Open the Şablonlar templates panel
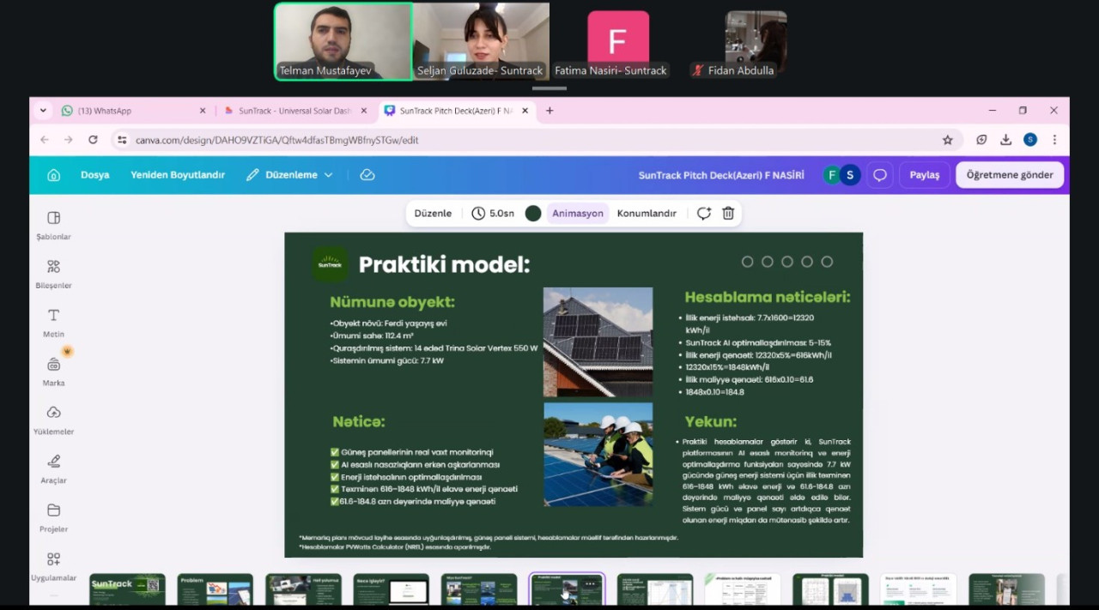 [53, 226]
